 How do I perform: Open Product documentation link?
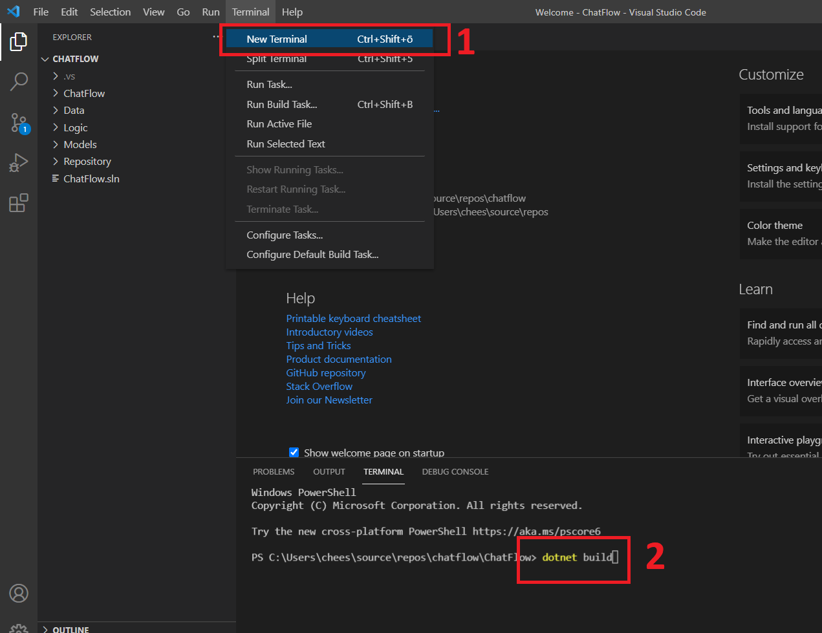(339, 359)
